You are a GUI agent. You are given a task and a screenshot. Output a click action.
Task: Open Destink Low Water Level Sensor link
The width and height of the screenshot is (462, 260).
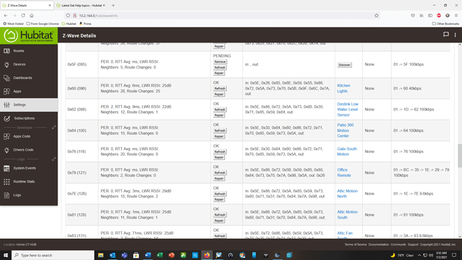coord(348,110)
